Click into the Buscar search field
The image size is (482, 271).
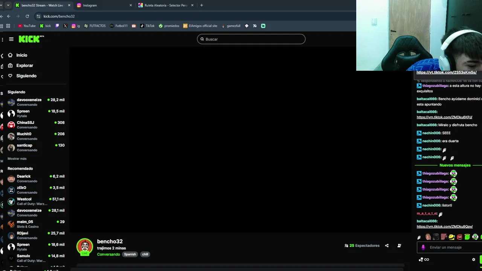(251, 39)
